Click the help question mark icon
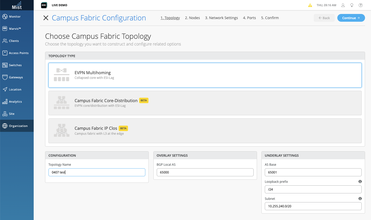The height and width of the screenshot is (220, 371). [x=361, y=5]
